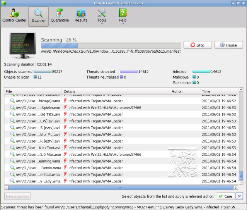
Task: Click the status bar threat found message
Action: point(120,207)
